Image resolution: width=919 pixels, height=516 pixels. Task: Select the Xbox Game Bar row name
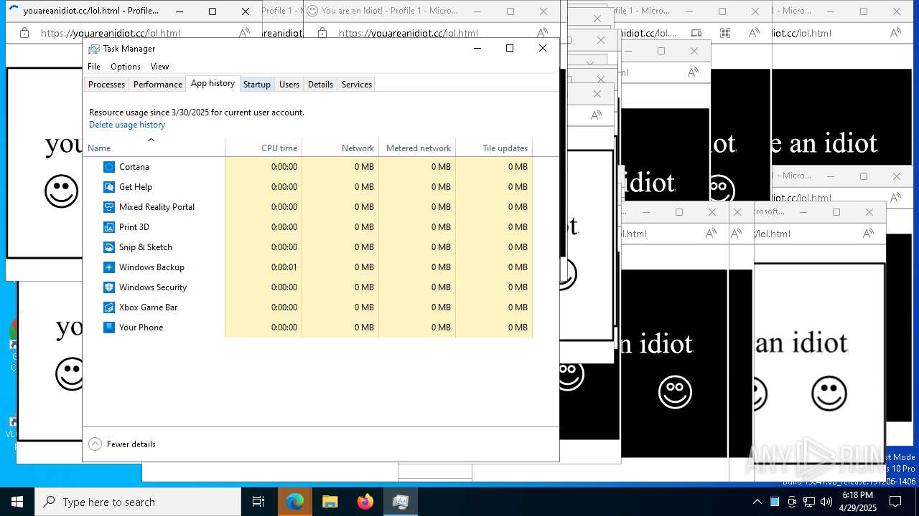(x=148, y=307)
